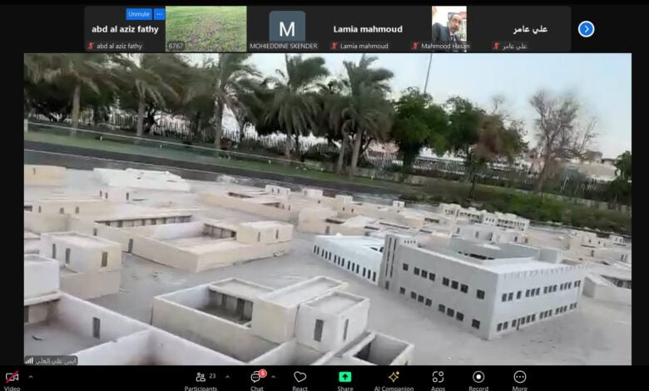Open the More options menu

pyautogui.click(x=520, y=378)
